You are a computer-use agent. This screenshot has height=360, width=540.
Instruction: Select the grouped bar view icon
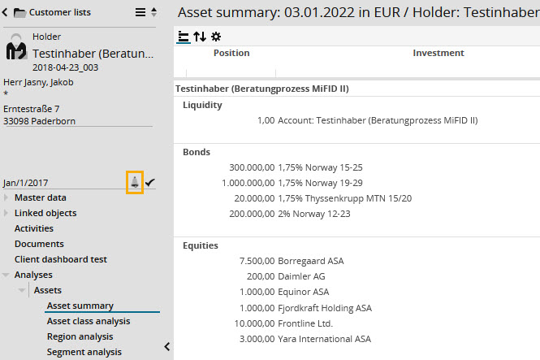click(184, 37)
